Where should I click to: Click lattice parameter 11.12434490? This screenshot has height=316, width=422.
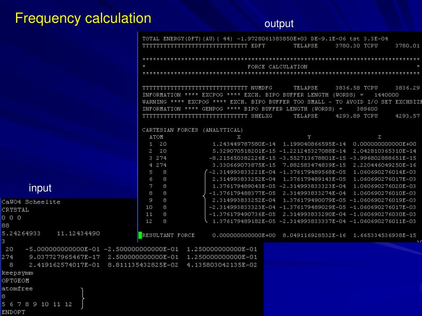pyautogui.click(x=78, y=233)
